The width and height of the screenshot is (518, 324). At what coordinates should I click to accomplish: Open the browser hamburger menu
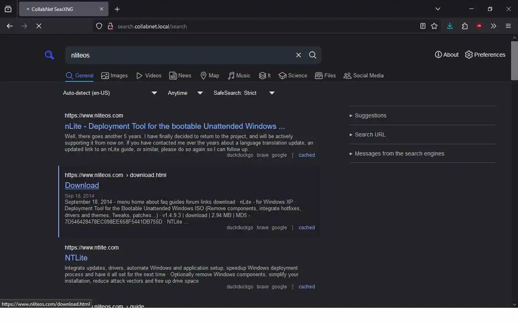click(x=508, y=26)
